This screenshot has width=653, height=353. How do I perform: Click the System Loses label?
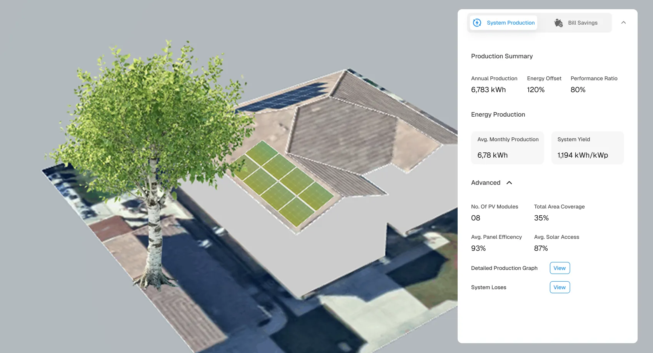488,287
